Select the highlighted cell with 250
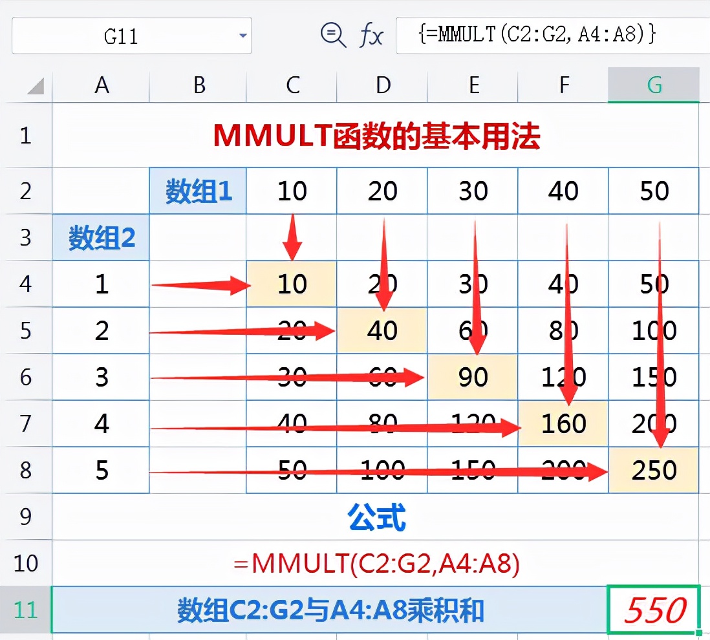The height and width of the screenshot is (640, 710). (x=653, y=470)
